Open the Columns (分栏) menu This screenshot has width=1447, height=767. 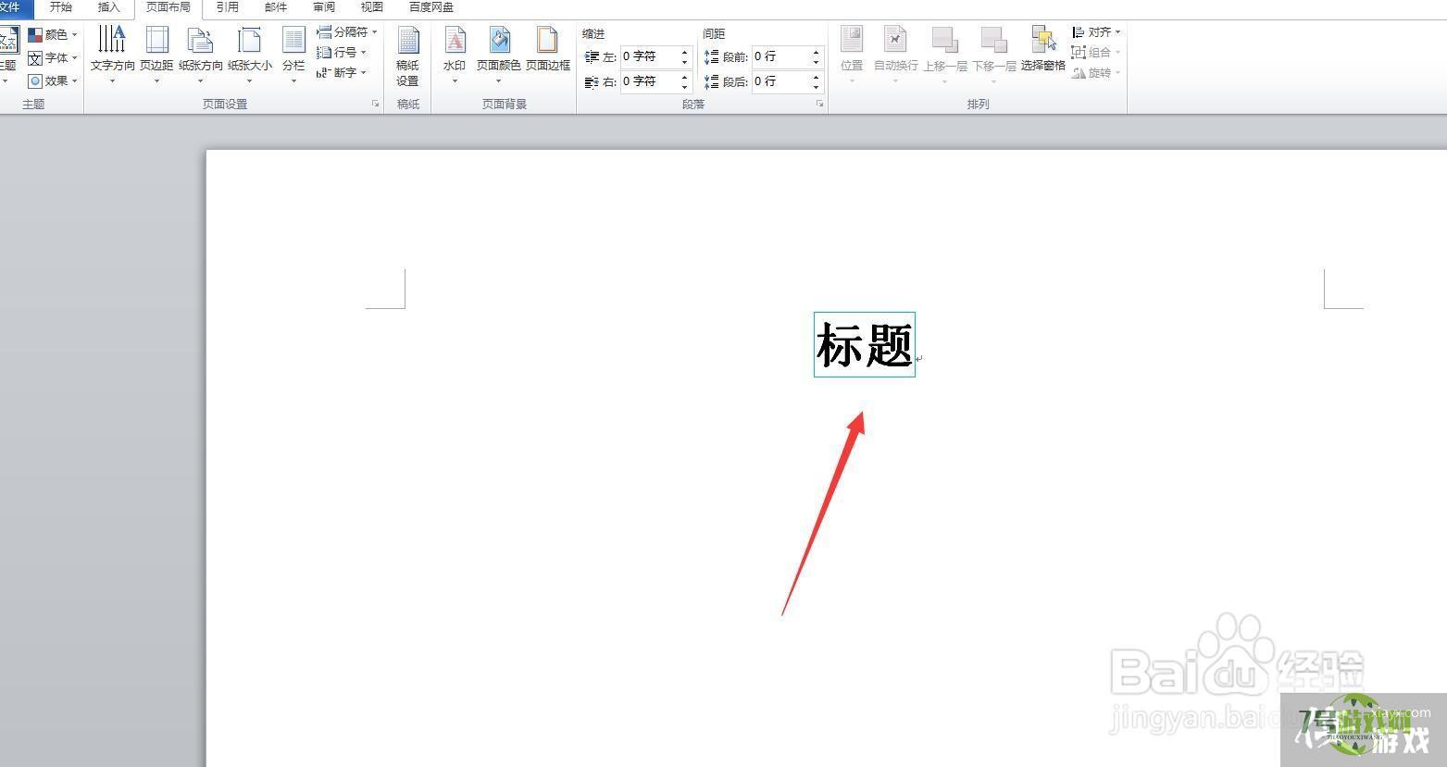tap(293, 56)
